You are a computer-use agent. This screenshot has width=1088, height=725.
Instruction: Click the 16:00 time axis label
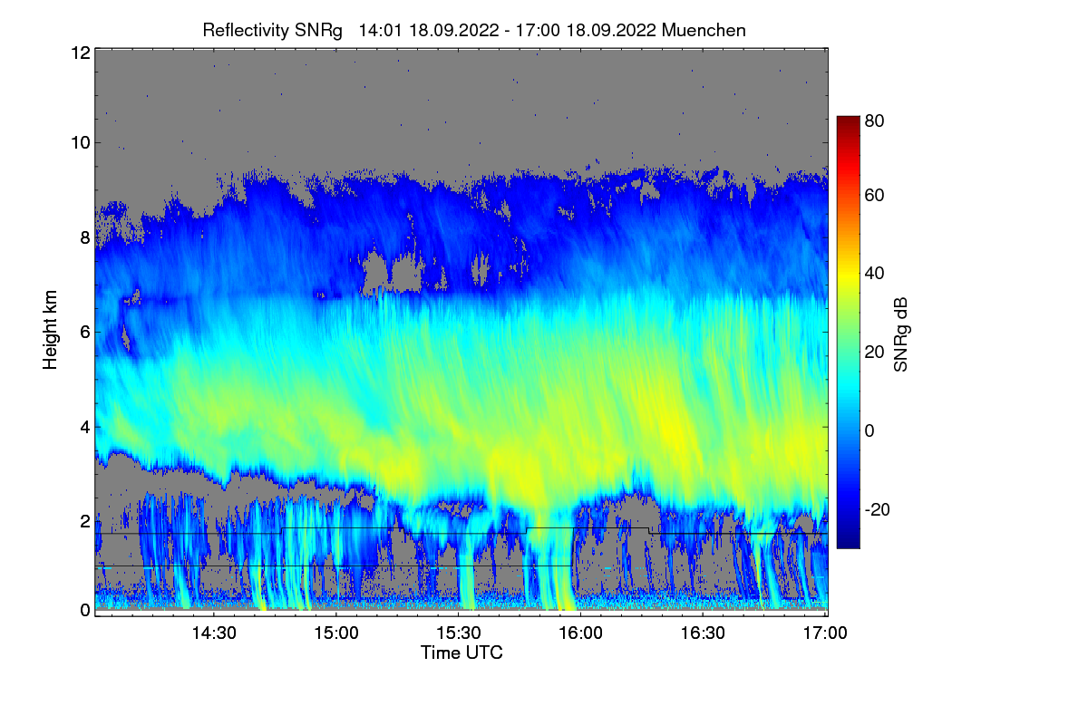[581, 633]
